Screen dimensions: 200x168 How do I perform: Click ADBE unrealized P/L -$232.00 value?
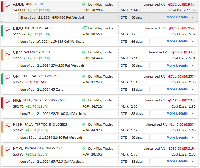click(x=181, y=4)
